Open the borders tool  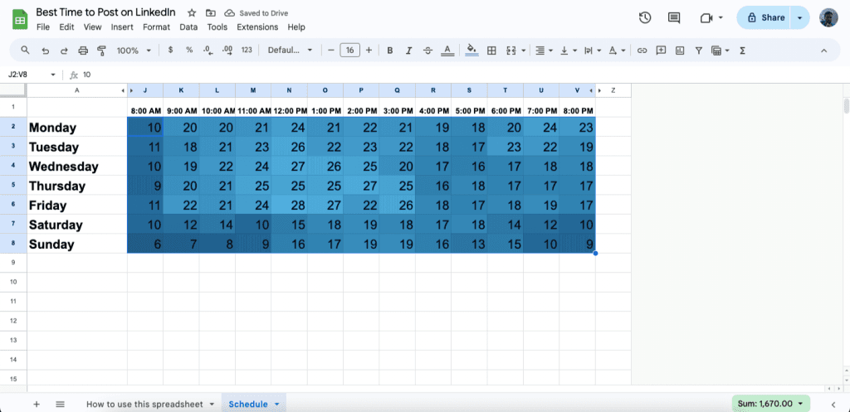(x=491, y=51)
